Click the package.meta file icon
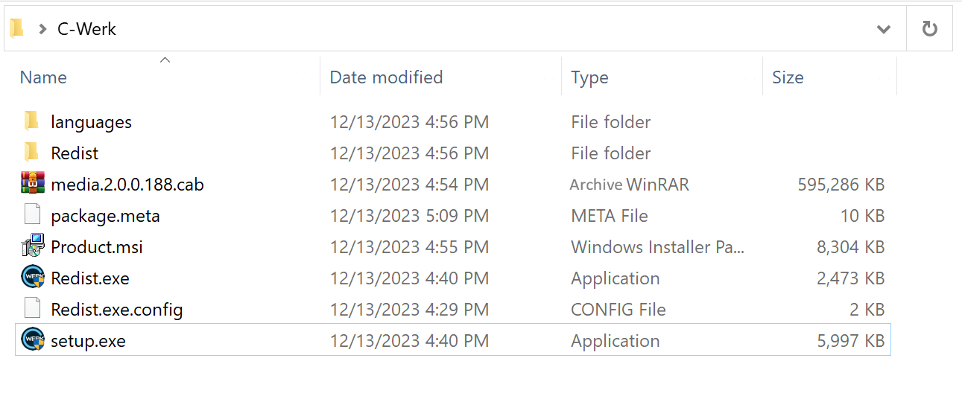Image resolution: width=962 pixels, height=399 pixels. pyautogui.click(x=32, y=215)
